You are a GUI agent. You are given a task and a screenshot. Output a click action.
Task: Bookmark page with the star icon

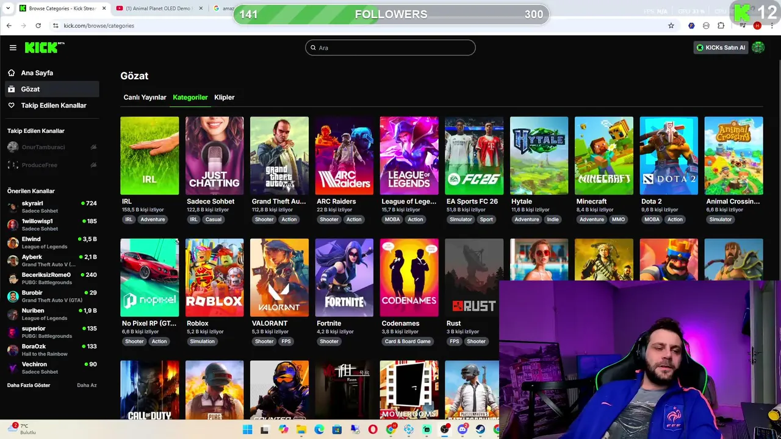671,26
